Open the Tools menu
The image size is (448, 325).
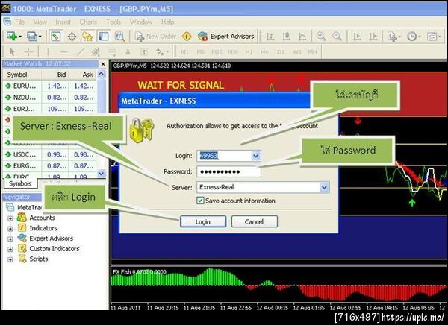click(x=113, y=22)
